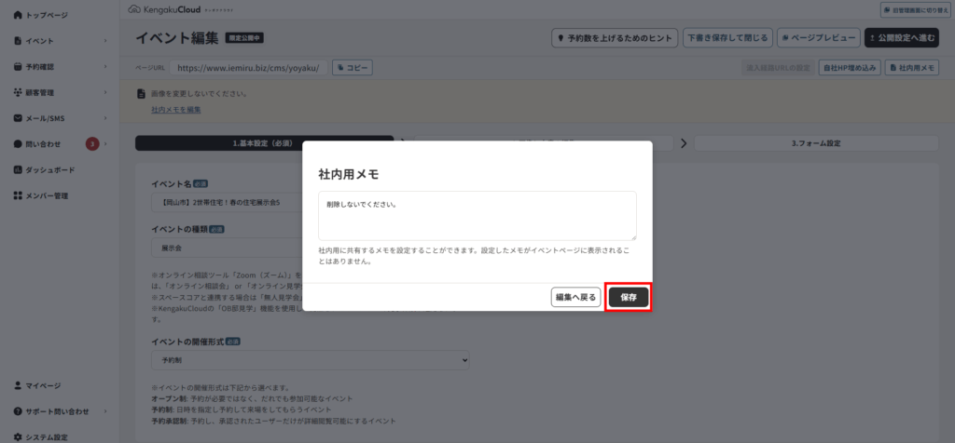Click the イベント sidebar icon
The height and width of the screenshot is (443, 955).
click(x=18, y=41)
